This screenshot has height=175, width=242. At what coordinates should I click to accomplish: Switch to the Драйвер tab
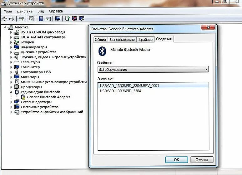point(145,40)
